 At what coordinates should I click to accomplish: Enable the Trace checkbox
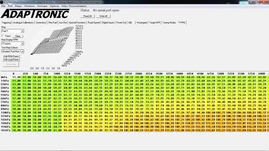pos(3,36)
